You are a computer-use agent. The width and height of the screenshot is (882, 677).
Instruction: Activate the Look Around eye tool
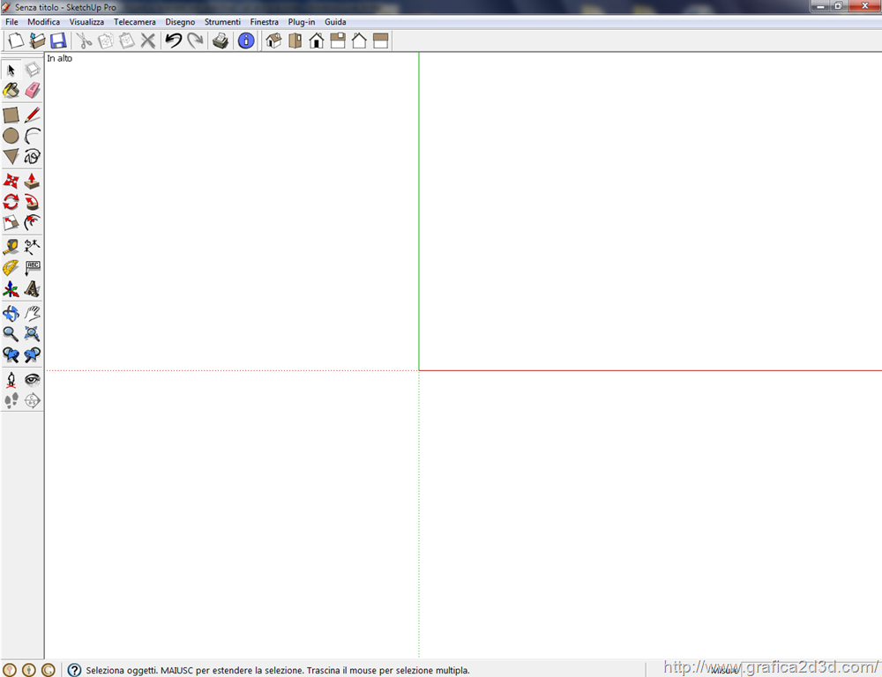pos(33,379)
